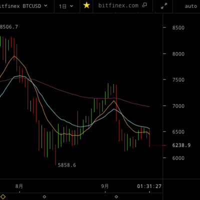Click the external link icon beside bitfinex.com
Image resolution: width=200 pixels, height=200 pixels.
[144, 5]
